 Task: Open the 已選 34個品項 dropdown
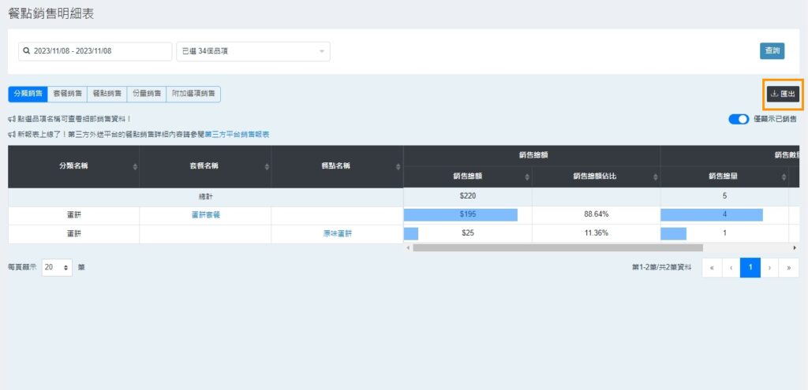252,51
